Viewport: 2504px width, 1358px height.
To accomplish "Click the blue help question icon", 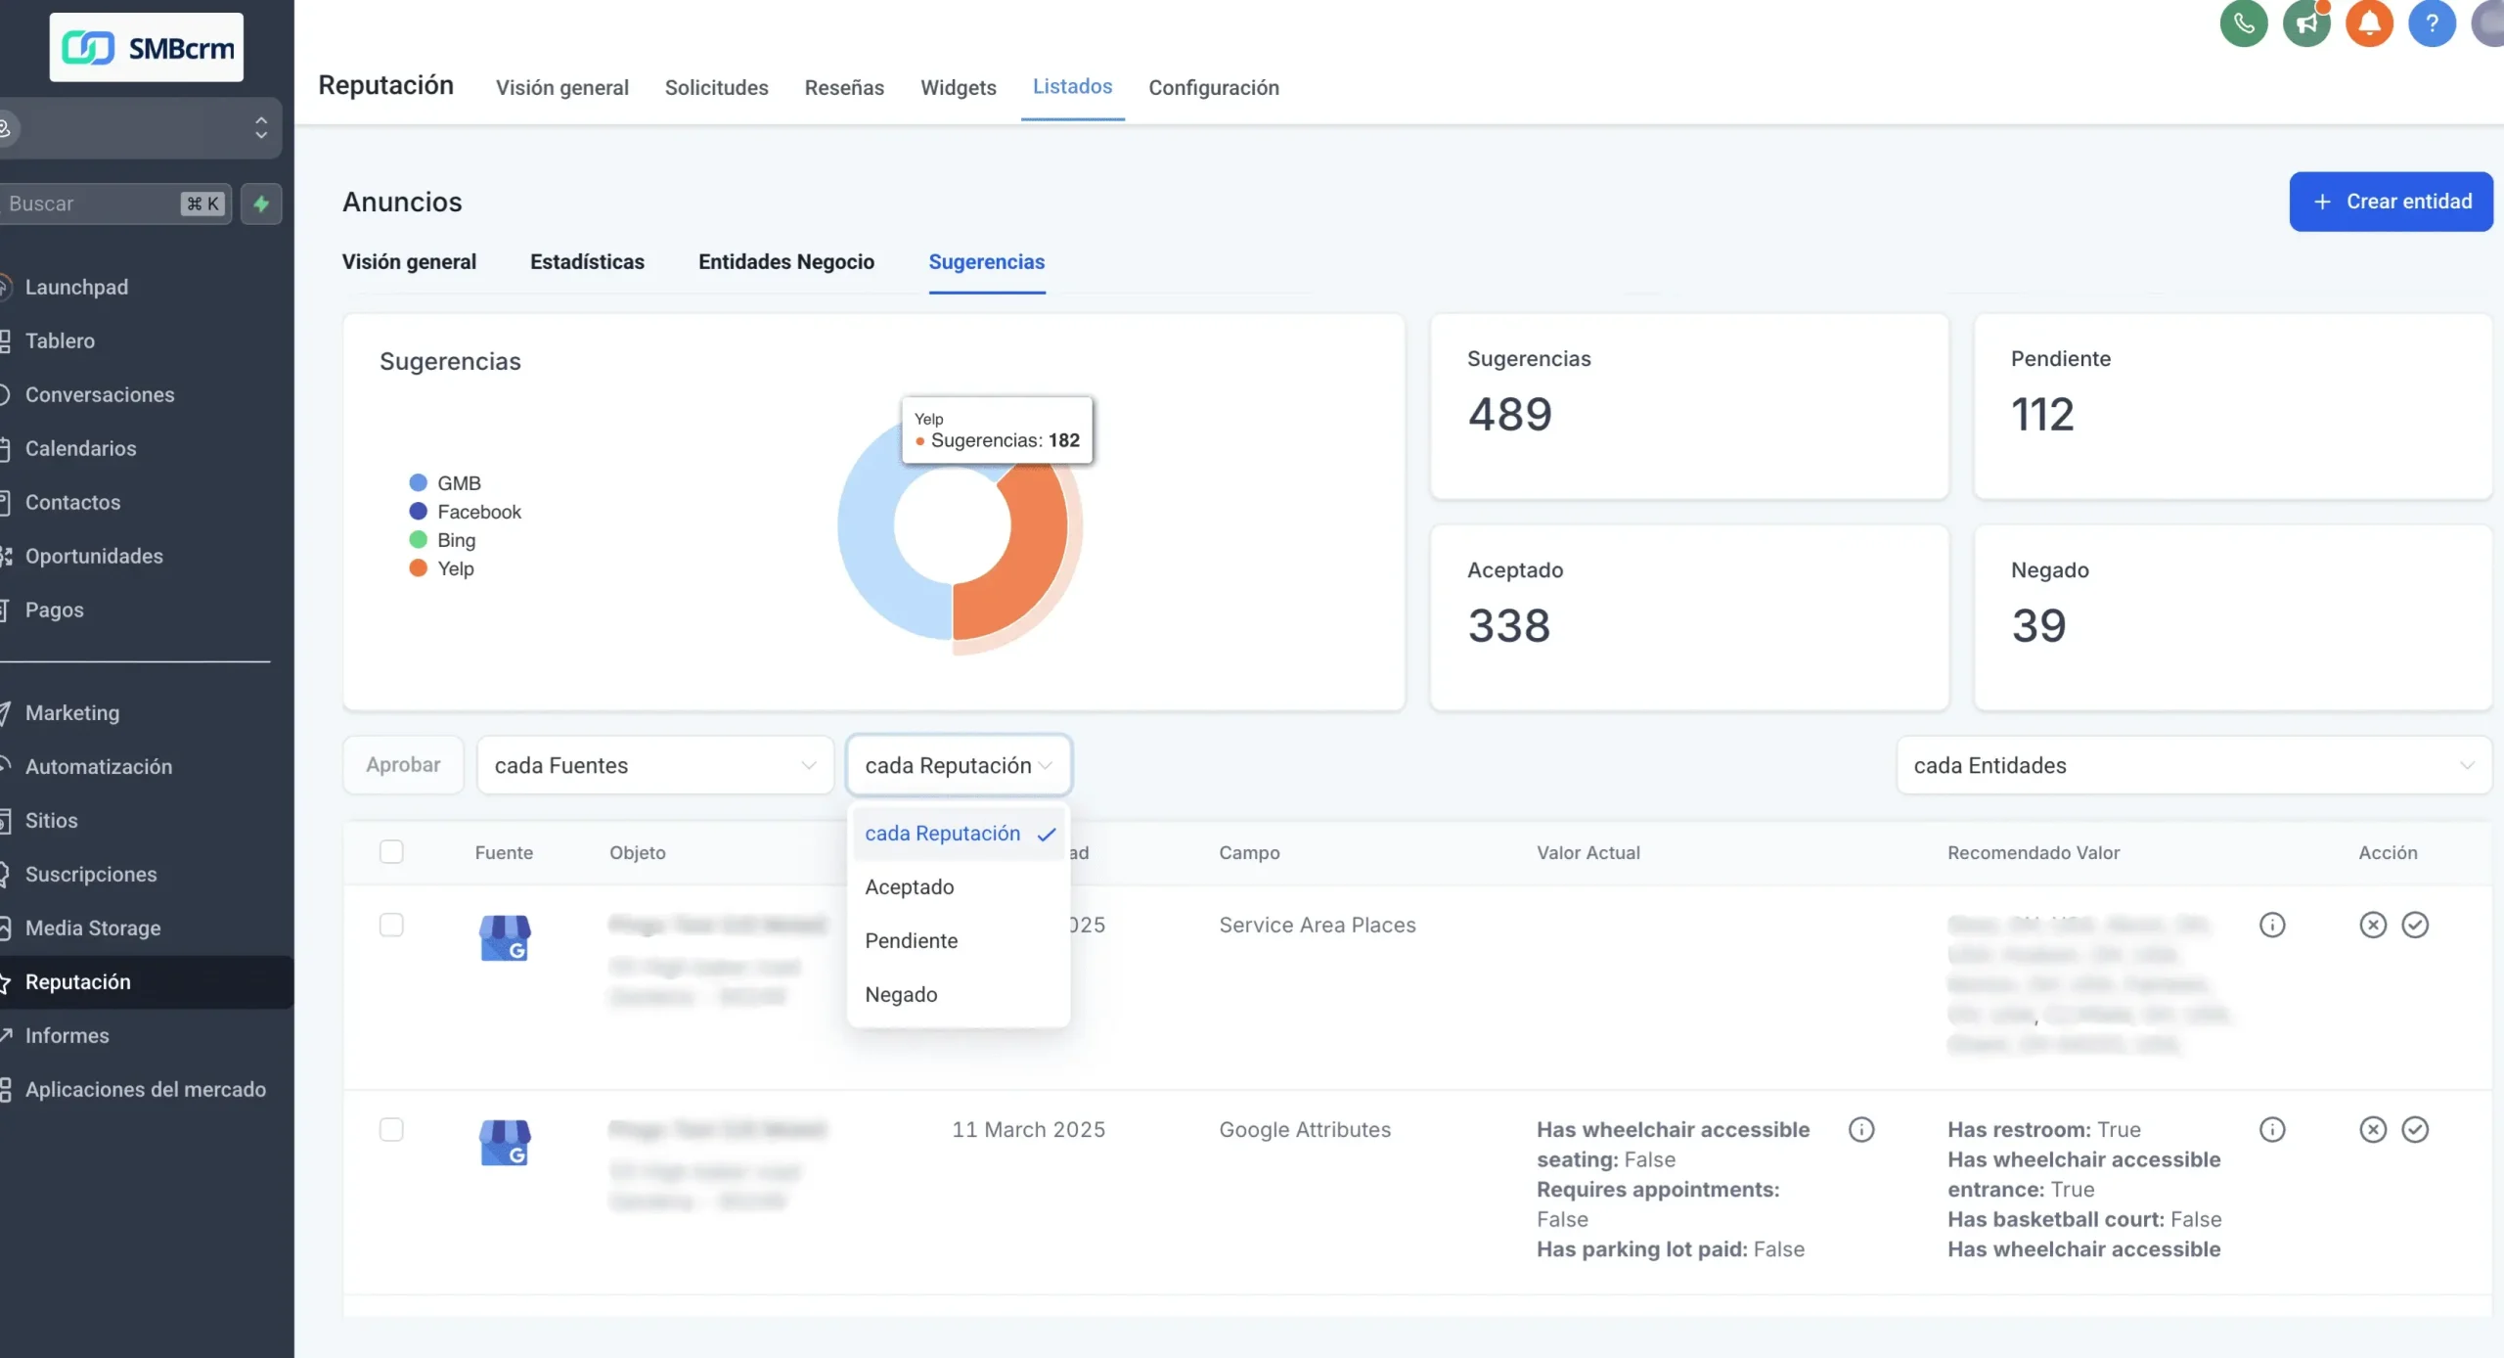I will (x=2432, y=23).
